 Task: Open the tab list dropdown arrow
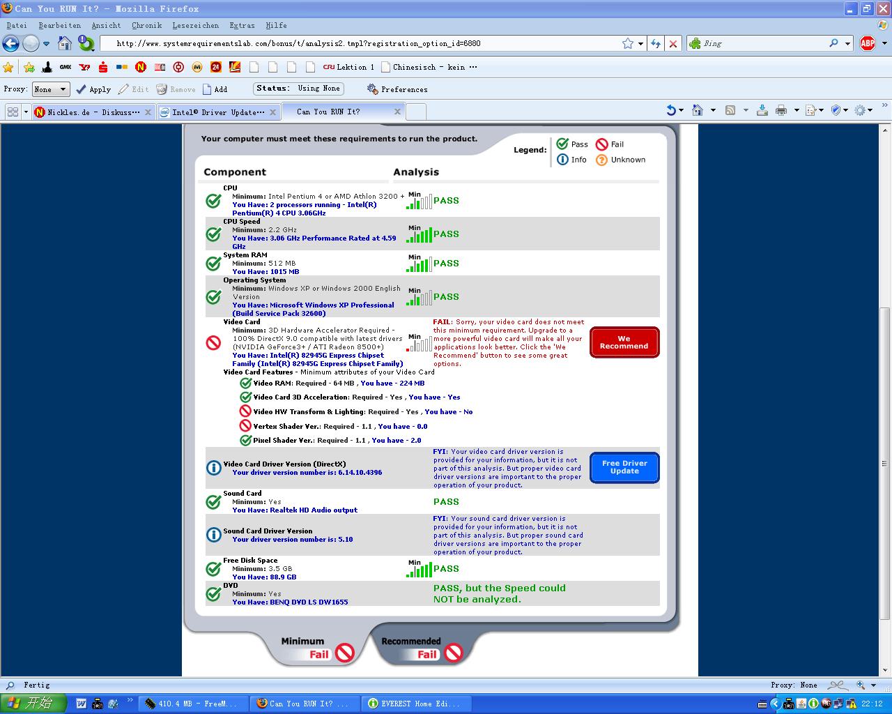pos(26,112)
